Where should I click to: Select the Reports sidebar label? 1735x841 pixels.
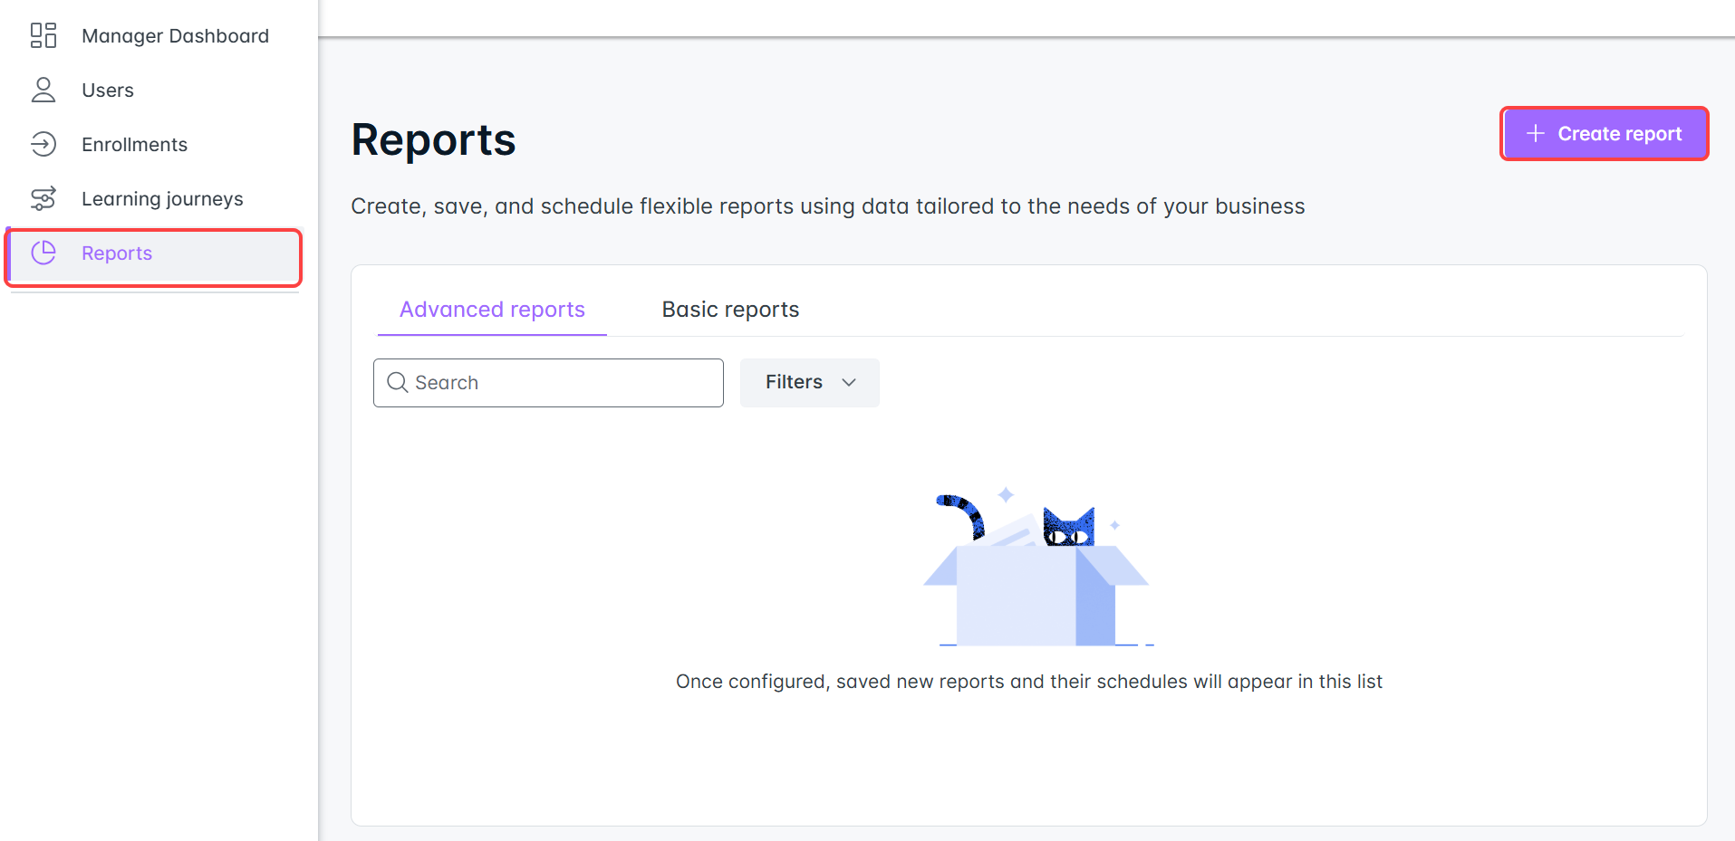pyautogui.click(x=117, y=253)
